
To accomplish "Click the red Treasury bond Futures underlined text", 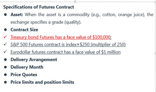I will click(x=61, y=37).
